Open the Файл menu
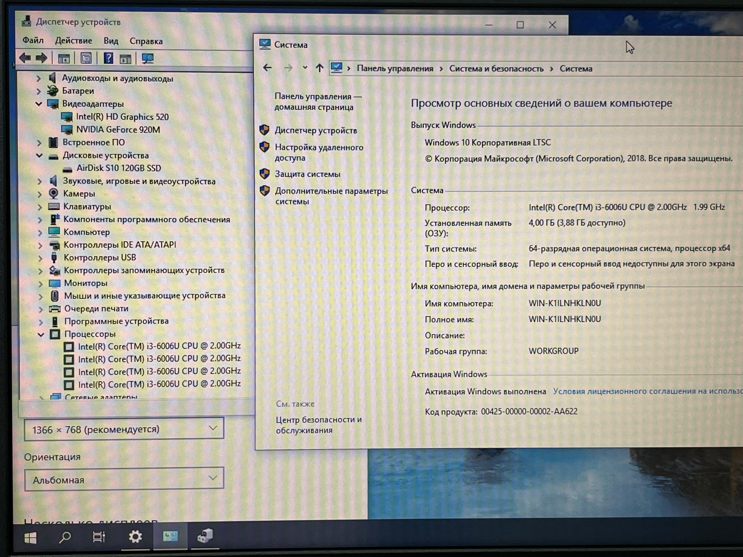The image size is (743, 557). 33,40
